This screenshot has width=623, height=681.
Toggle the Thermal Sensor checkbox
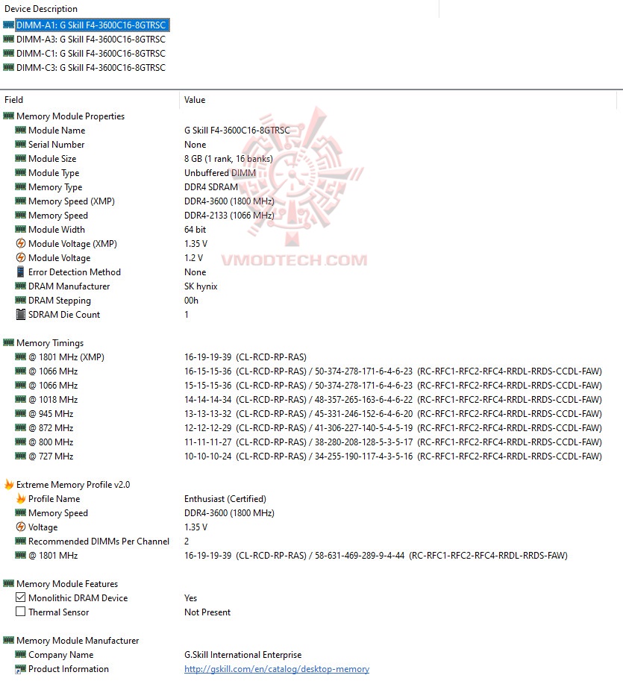click(x=20, y=612)
